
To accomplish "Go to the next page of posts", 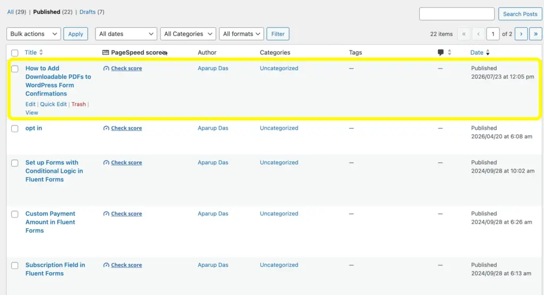I will pyautogui.click(x=521, y=33).
